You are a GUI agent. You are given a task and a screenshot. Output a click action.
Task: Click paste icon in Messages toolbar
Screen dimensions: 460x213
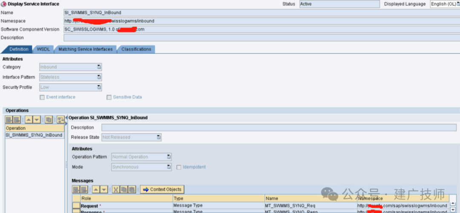(132, 189)
